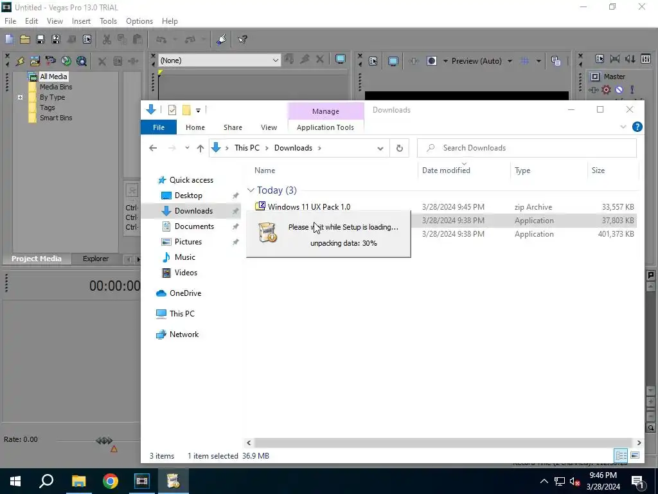Click the Interactive Tutorials hand icon
Screen dimensions: 658x494
point(222,39)
